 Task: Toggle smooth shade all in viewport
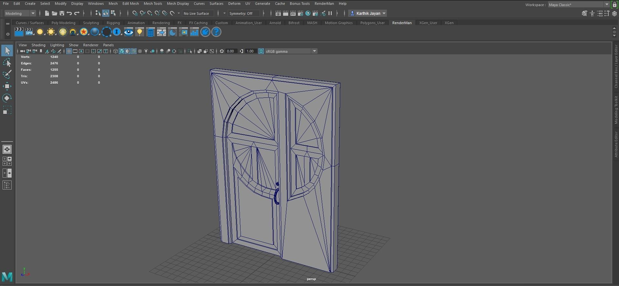pyautogui.click(x=122, y=51)
